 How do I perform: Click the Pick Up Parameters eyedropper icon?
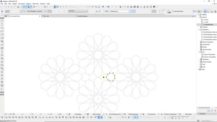pyautogui.click(x=12, y=7)
